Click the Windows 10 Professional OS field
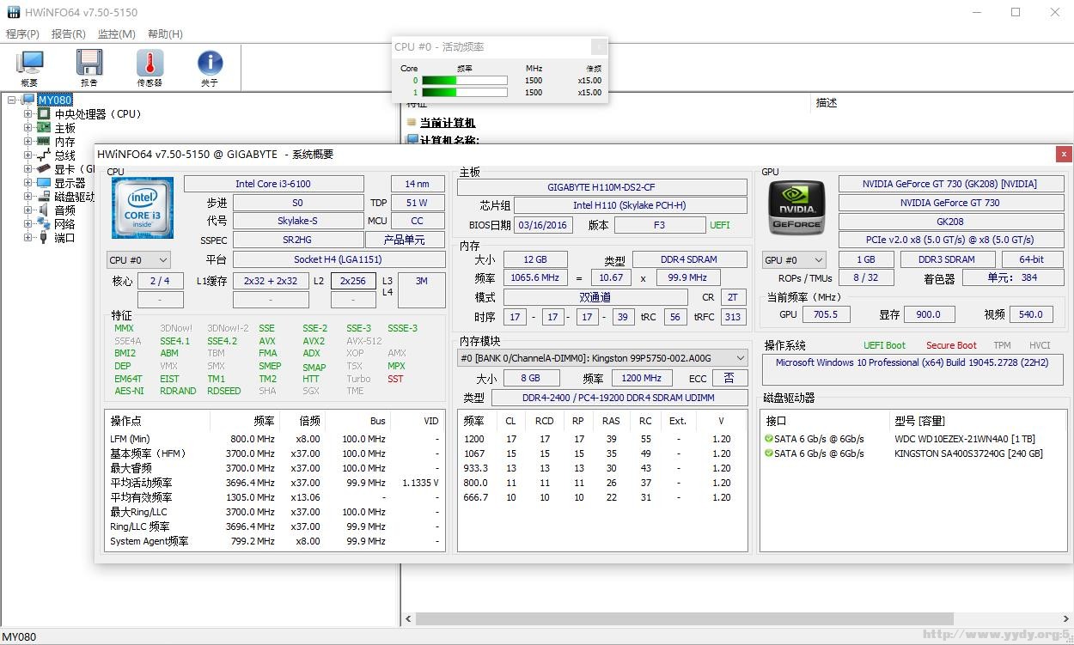Screen dimensions: 1074x645 (912, 369)
